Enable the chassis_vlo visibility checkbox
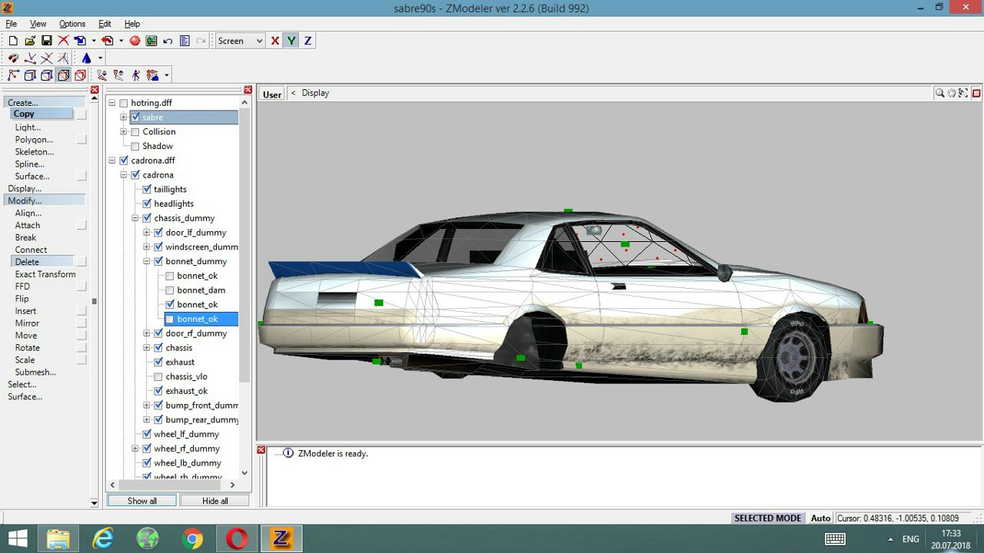The image size is (984, 553). click(x=158, y=376)
